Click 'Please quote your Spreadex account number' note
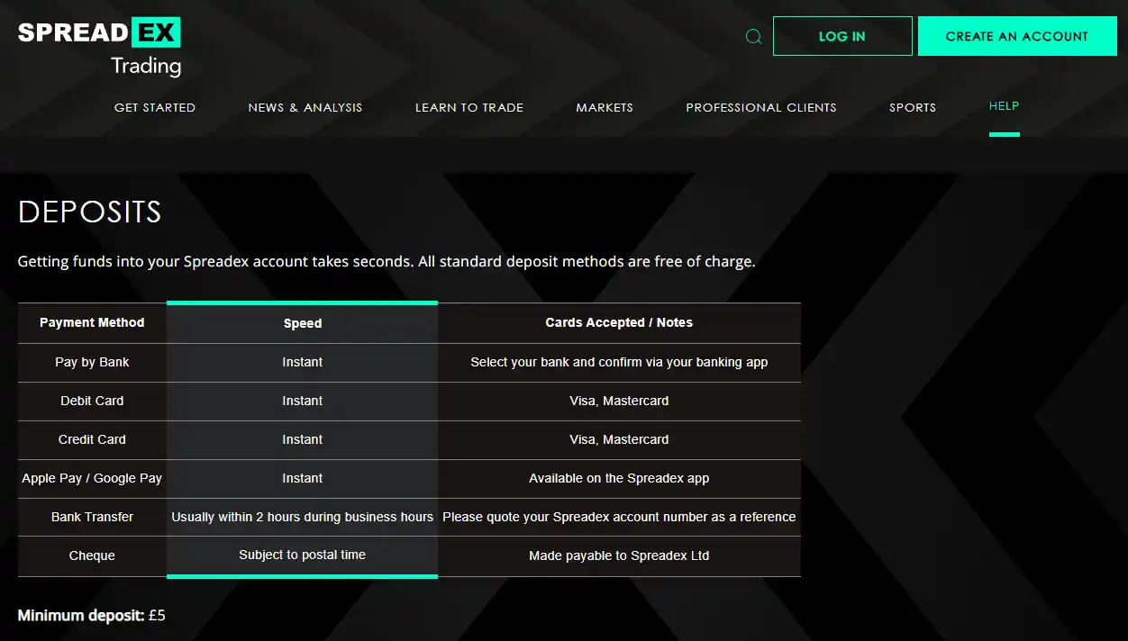Viewport: 1128px width, 641px height. [619, 517]
